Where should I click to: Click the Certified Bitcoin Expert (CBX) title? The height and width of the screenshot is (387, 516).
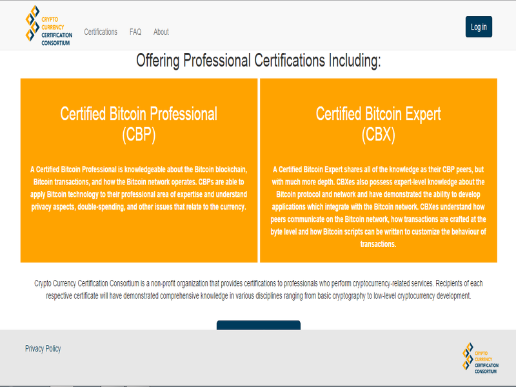click(x=378, y=115)
